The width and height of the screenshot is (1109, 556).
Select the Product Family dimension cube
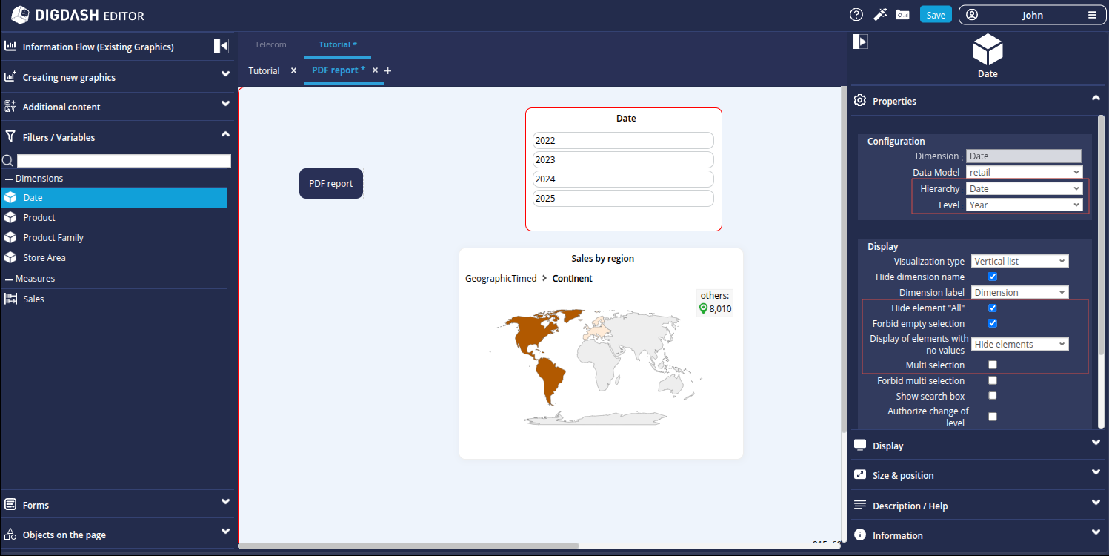[10, 237]
